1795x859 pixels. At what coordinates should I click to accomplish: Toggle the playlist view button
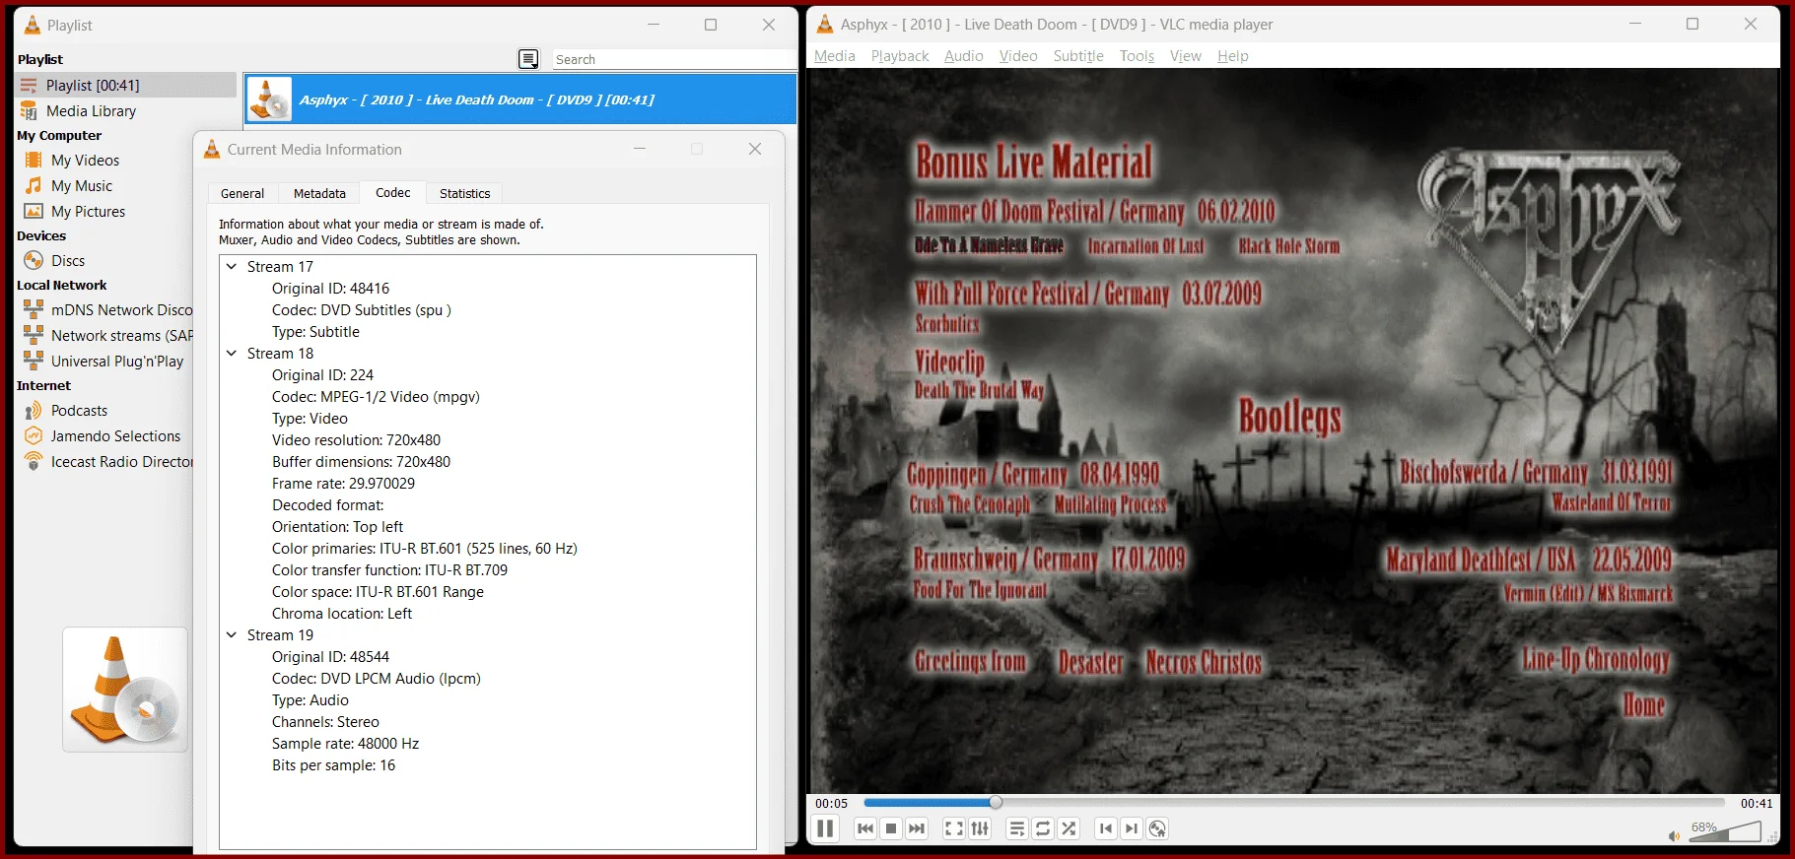pyautogui.click(x=1017, y=828)
